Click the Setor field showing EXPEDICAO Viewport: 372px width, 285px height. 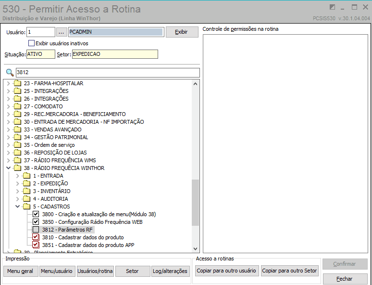pyautogui.click(x=115, y=54)
